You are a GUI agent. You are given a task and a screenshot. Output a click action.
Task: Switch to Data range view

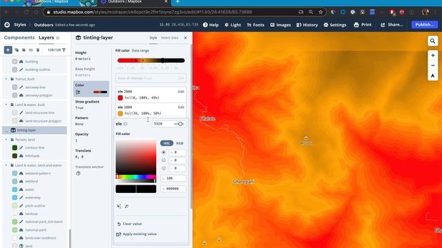[x=140, y=50]
